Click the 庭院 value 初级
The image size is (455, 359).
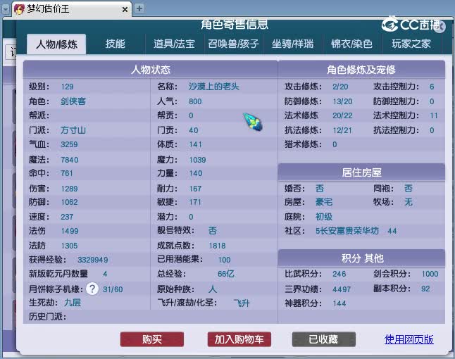tap(324, 217)
